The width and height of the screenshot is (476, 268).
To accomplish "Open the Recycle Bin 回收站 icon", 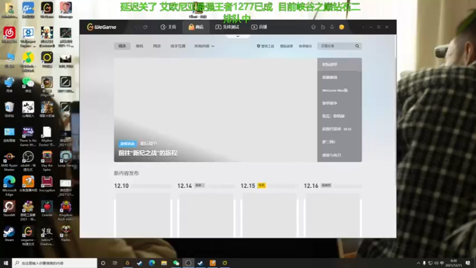I will point(10,110).
